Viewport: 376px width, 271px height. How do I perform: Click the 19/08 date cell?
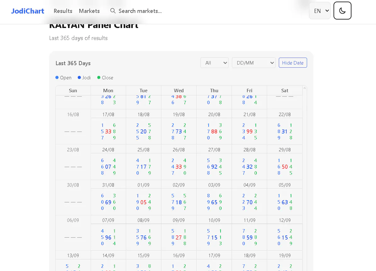179,115
